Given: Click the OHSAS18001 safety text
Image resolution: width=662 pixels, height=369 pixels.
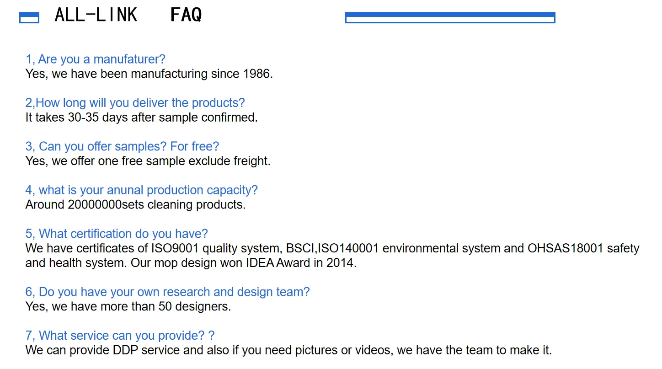Looking at the screenshot, I should pos(583,248).
